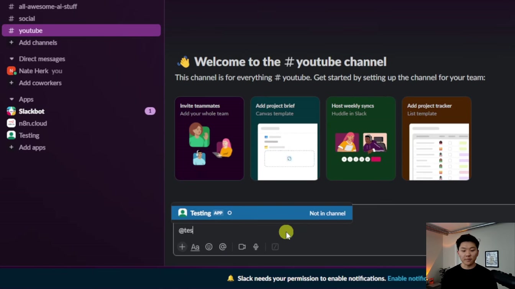515x289 pixels.
Task: Click "Not in channel" label
Action: click(x=327, y=213)
